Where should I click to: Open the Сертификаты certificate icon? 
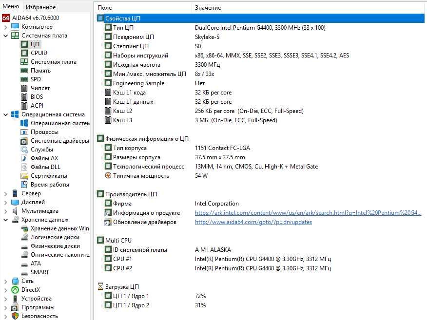click(x=24, y=176)
